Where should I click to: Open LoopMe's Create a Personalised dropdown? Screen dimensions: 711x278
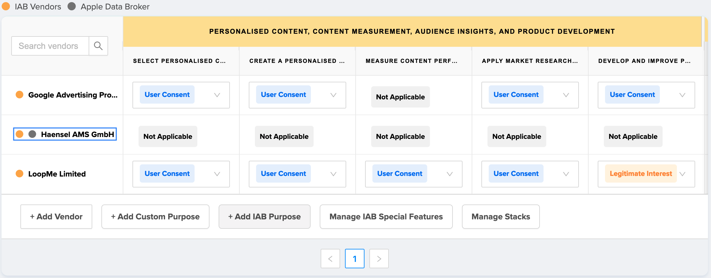click(297, 174)
